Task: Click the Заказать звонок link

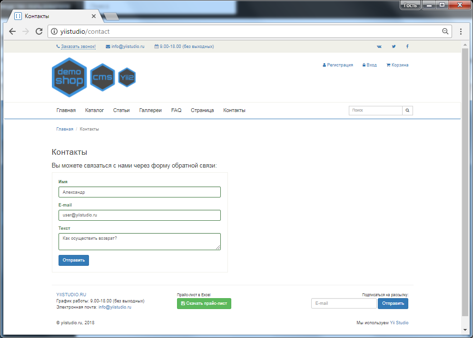Action: click(78, 47)
